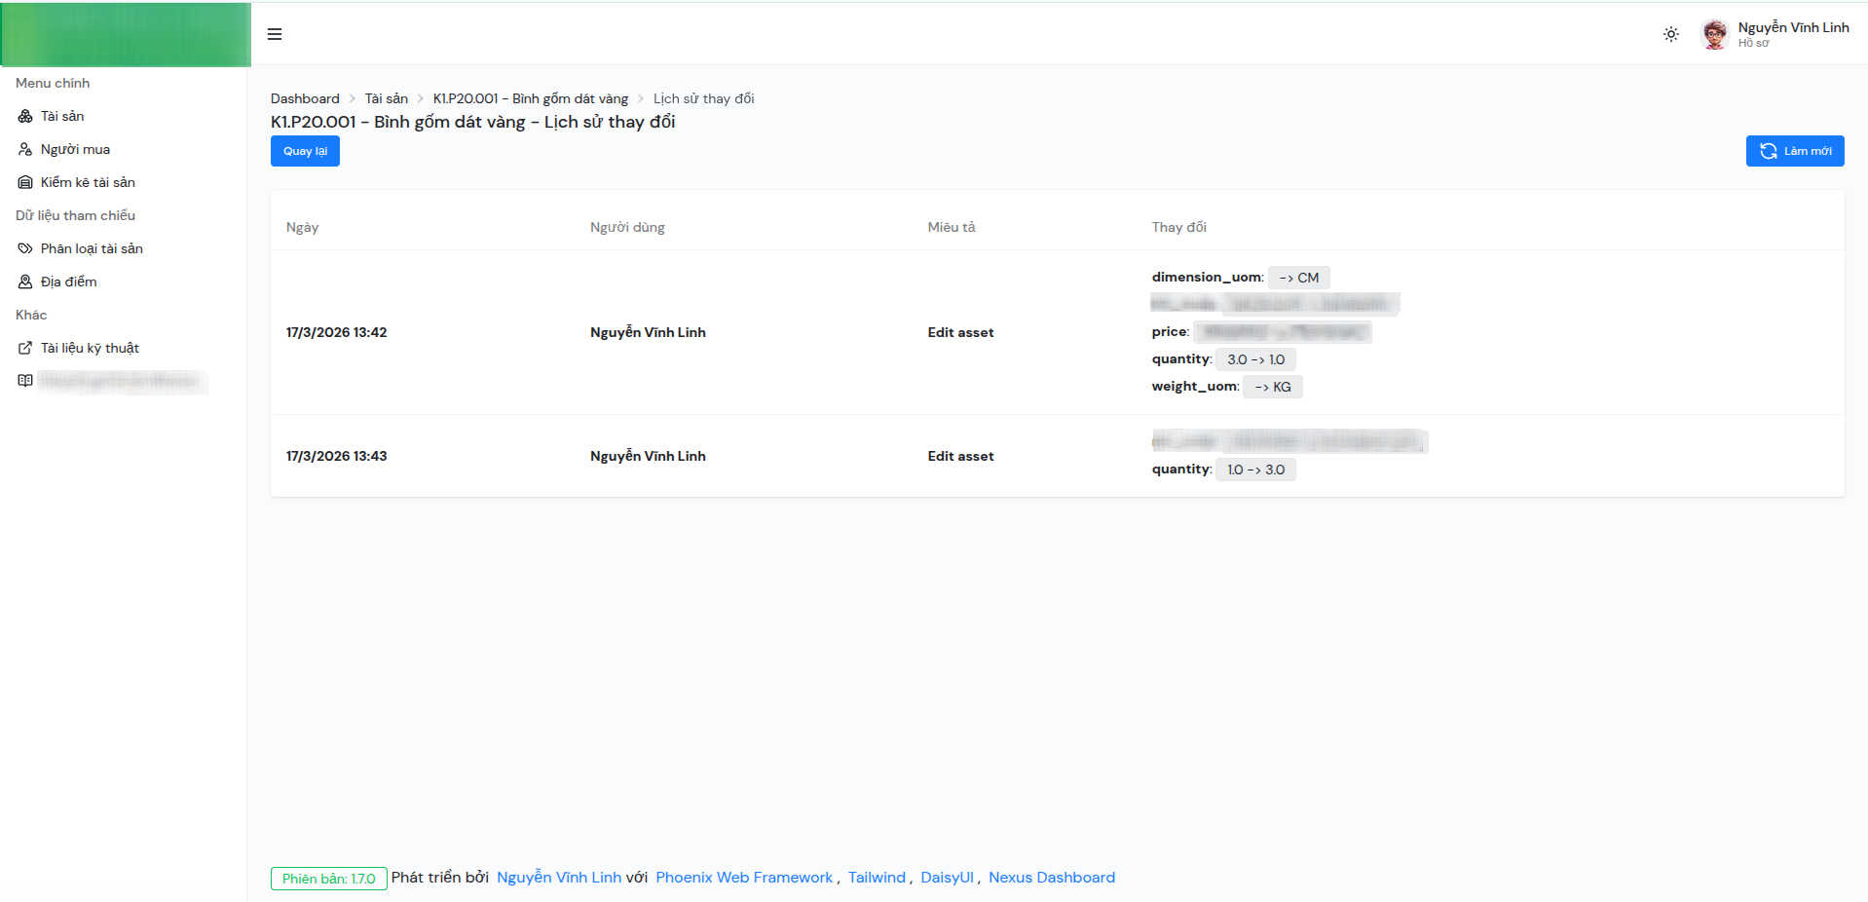1868x902 pixels.
Task: Click the user avatar picture
Action: click(x=1714, y=34)
